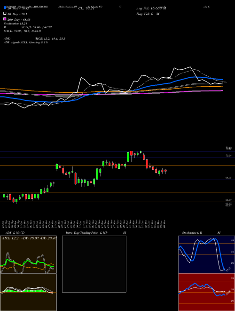
Task: Click the 'Stochastics & RSI' panel heading
Action: coord(201,233)
